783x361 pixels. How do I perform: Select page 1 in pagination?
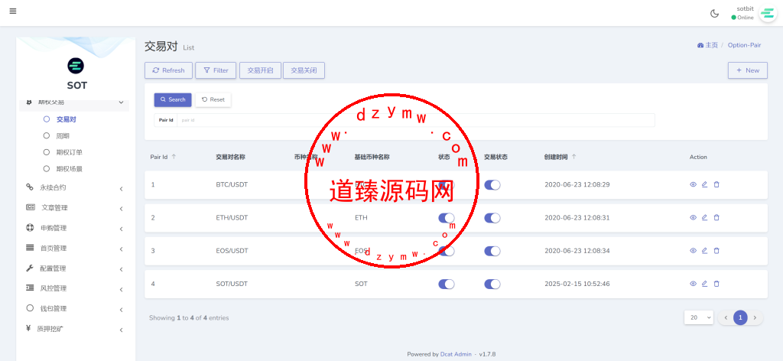coord(740,317)
